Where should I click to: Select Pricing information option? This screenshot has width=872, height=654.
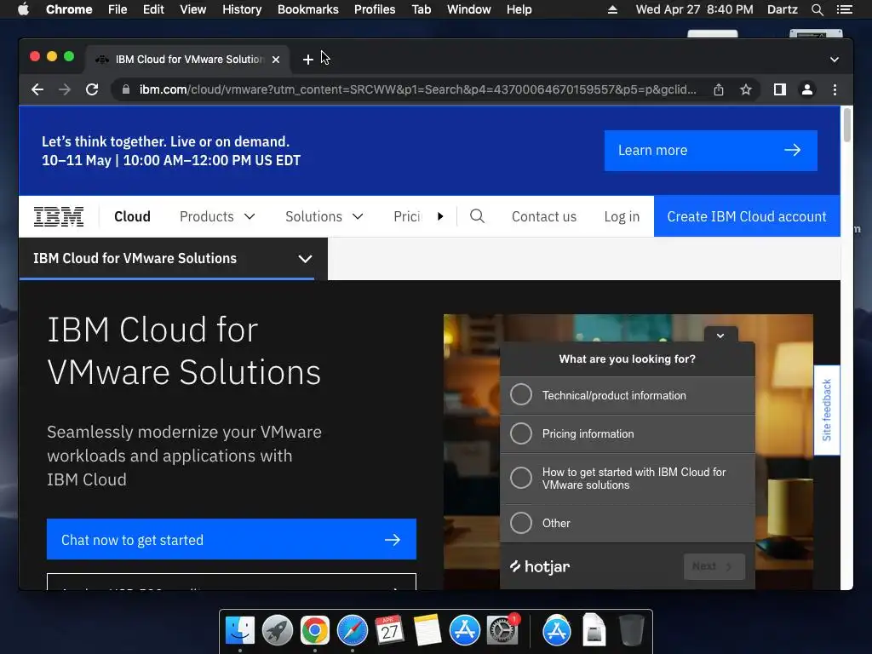[x=628, y=433]
